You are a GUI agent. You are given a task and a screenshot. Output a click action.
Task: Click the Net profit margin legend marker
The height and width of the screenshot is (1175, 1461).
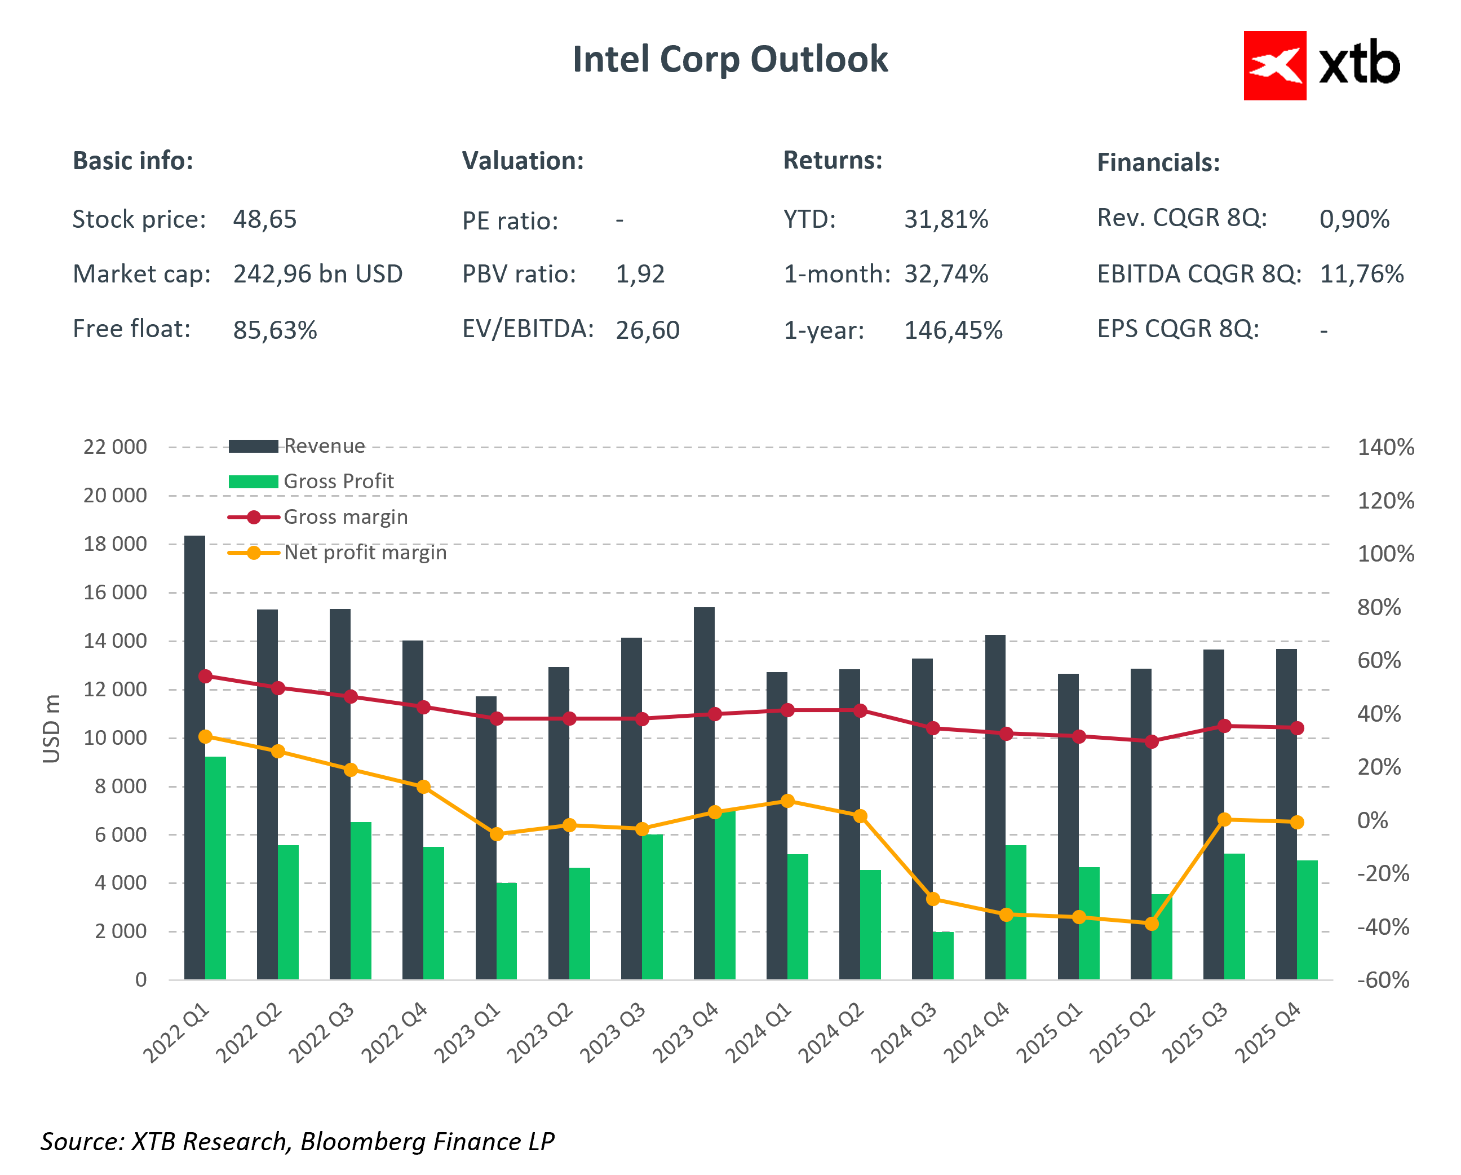point(254,553)
